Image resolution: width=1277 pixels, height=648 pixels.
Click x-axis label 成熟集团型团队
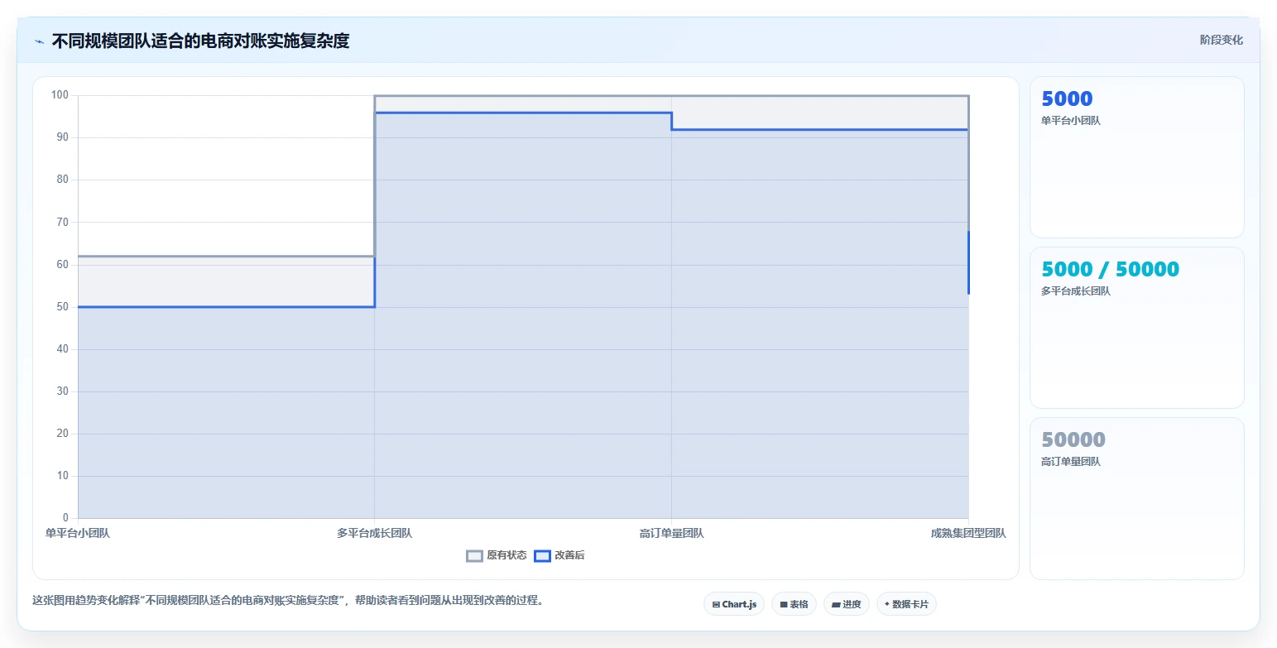click(x=968, y=534)
